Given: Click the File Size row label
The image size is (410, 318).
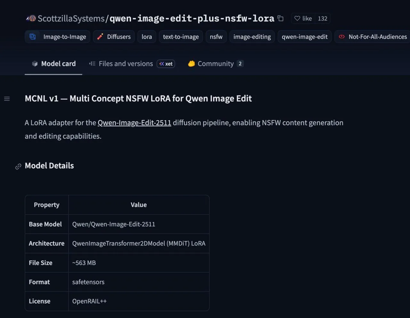Looking at the screenshot, I should 41,263.
